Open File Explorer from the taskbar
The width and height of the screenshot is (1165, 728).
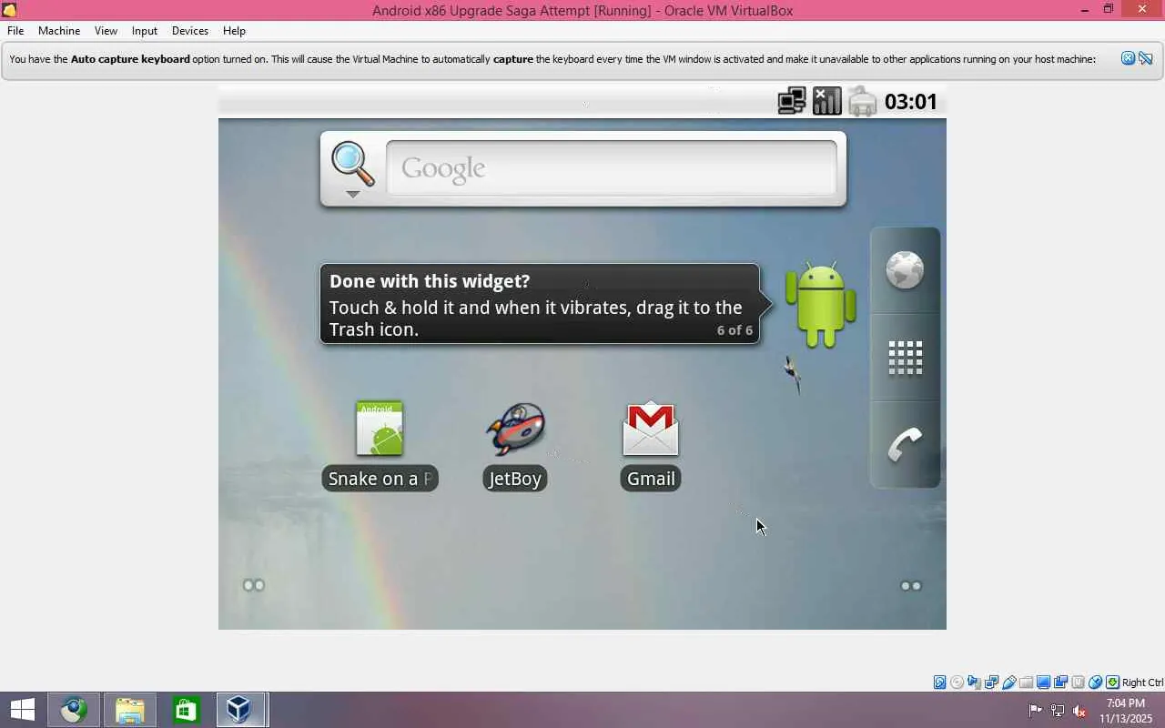coord(130,710)
